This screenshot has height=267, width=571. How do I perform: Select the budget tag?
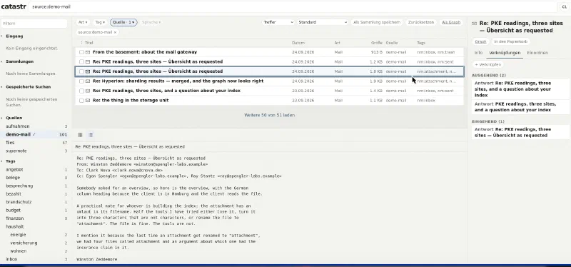click(35, 210)
